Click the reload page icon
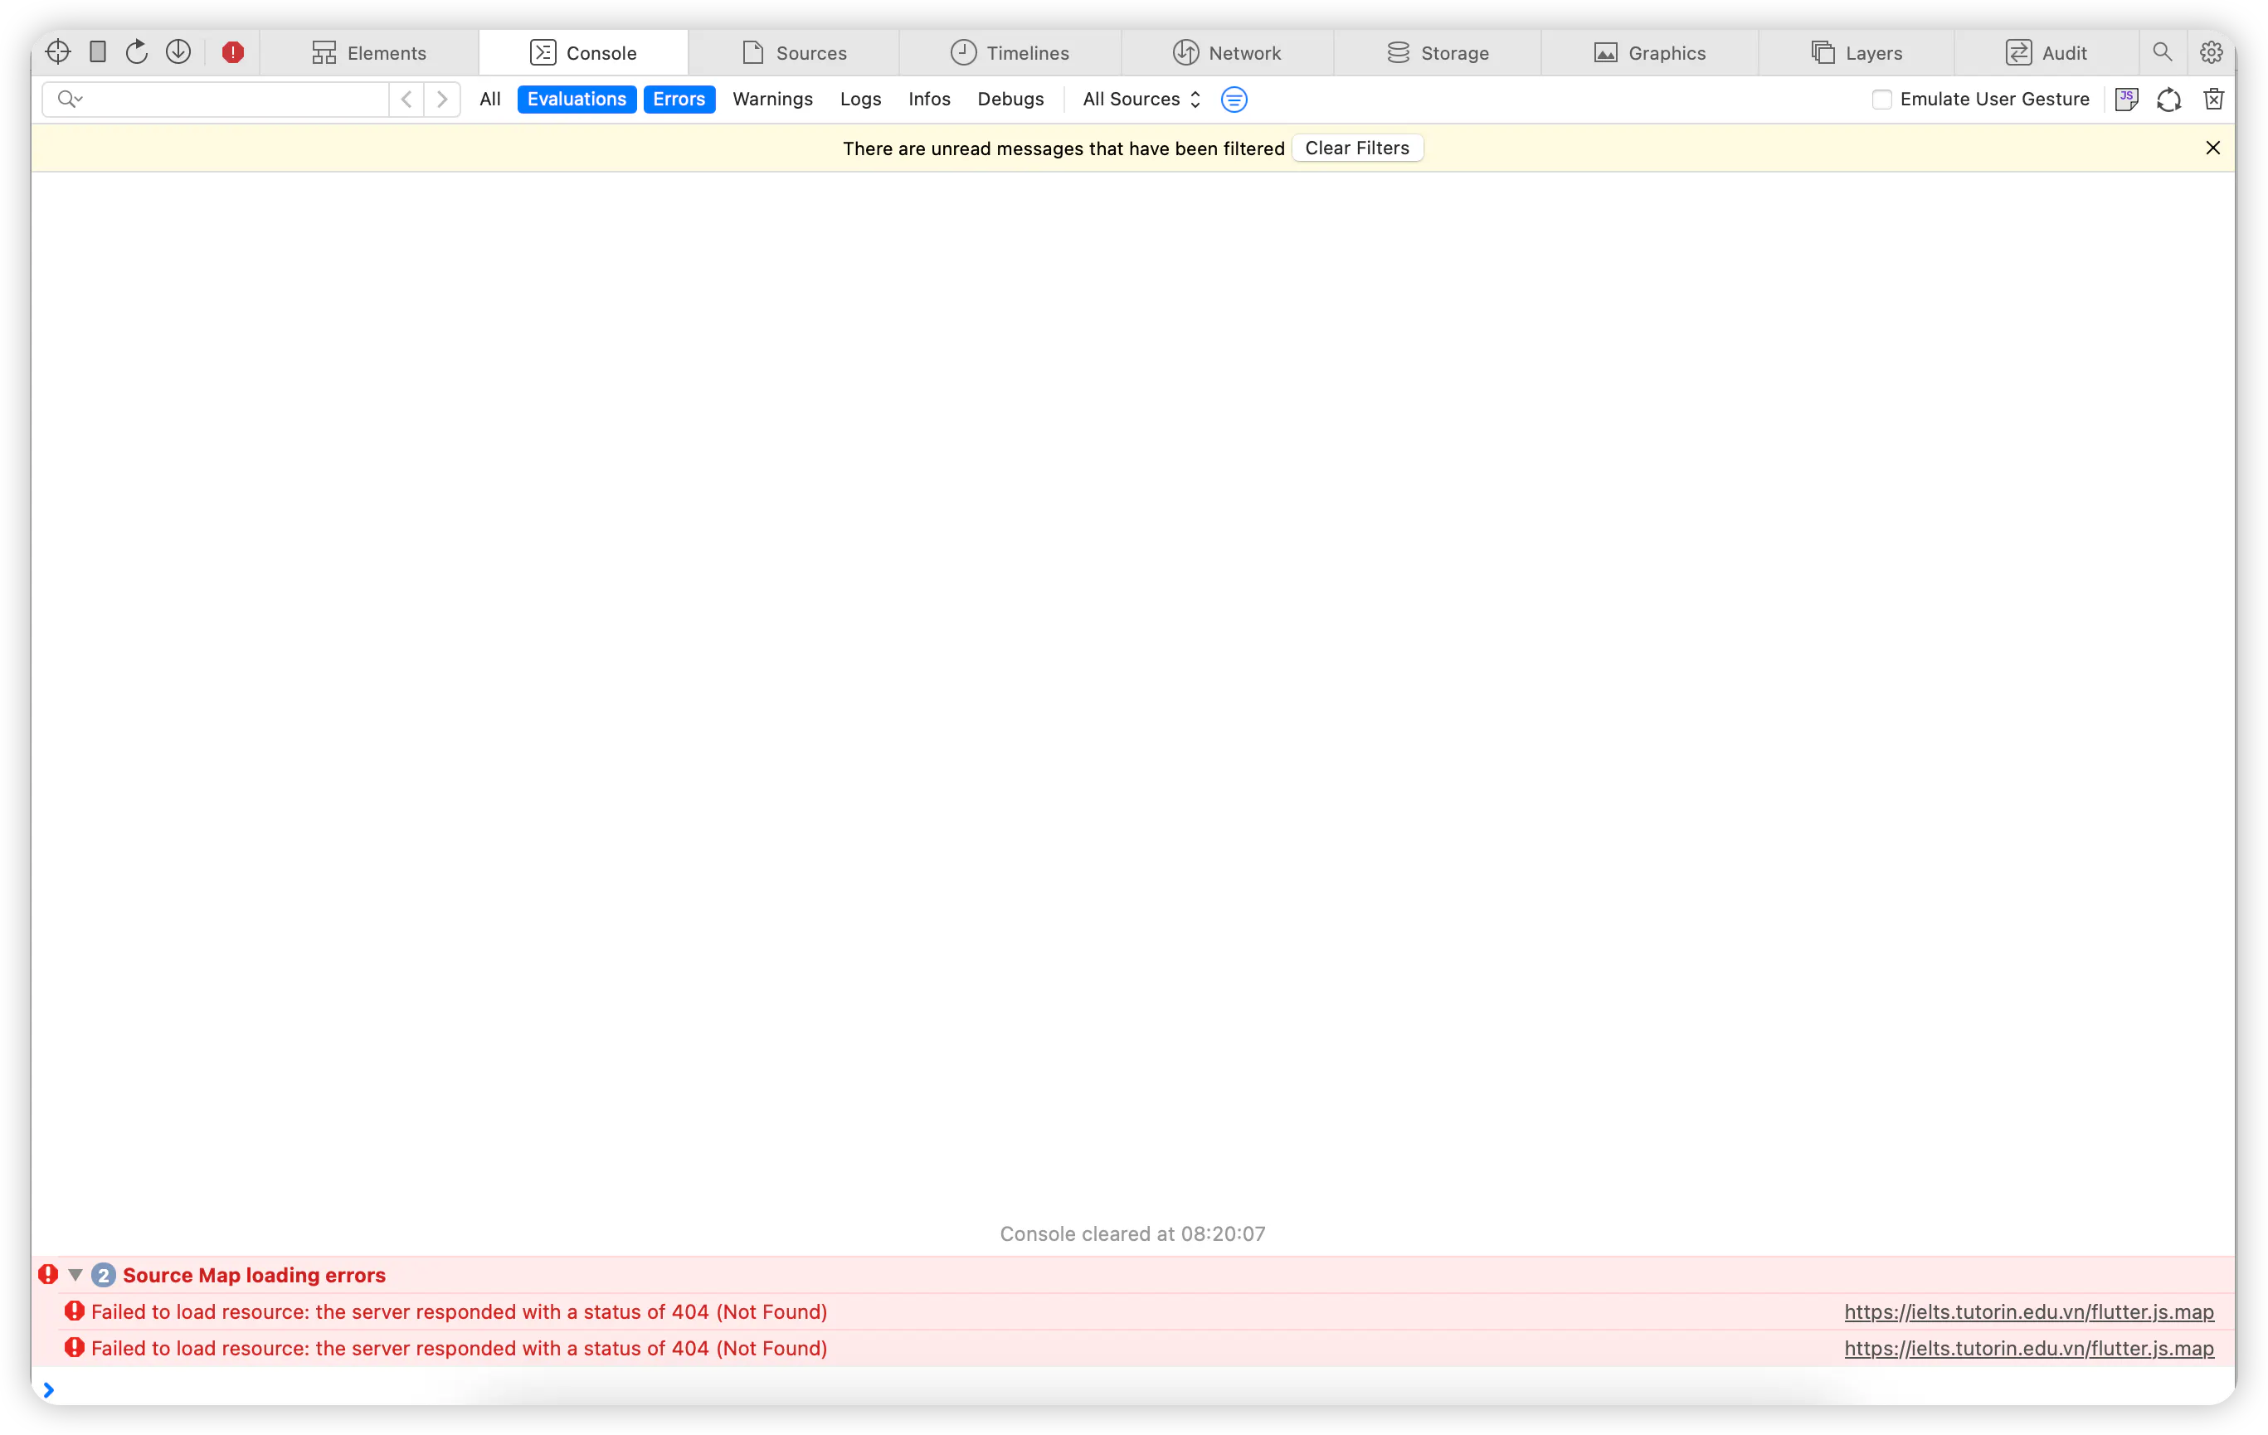 click(138, 51)
